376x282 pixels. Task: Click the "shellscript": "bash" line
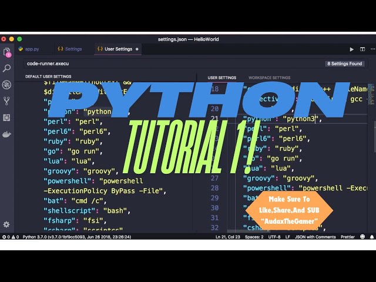coord(87,211)
